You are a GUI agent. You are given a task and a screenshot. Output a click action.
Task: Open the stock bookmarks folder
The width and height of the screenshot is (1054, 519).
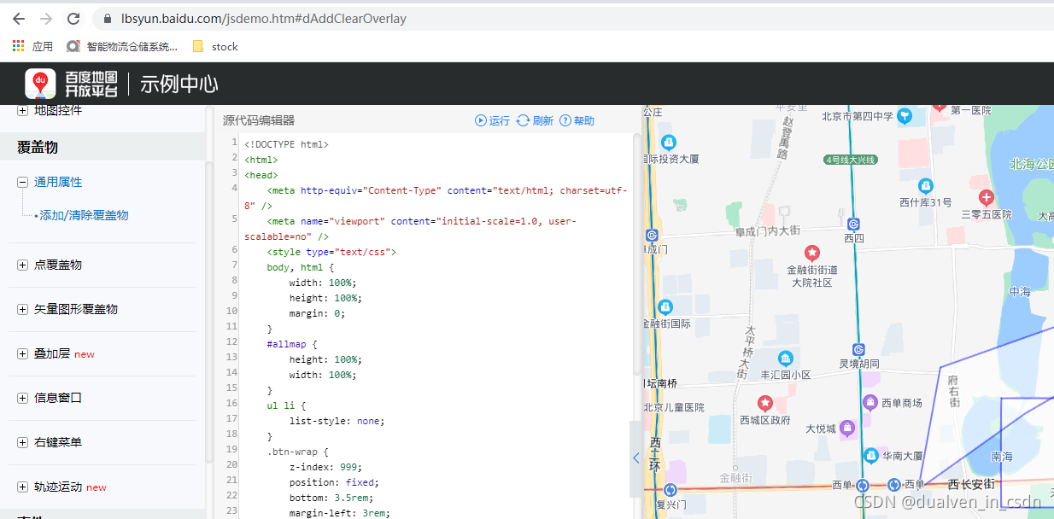(215, 46)
